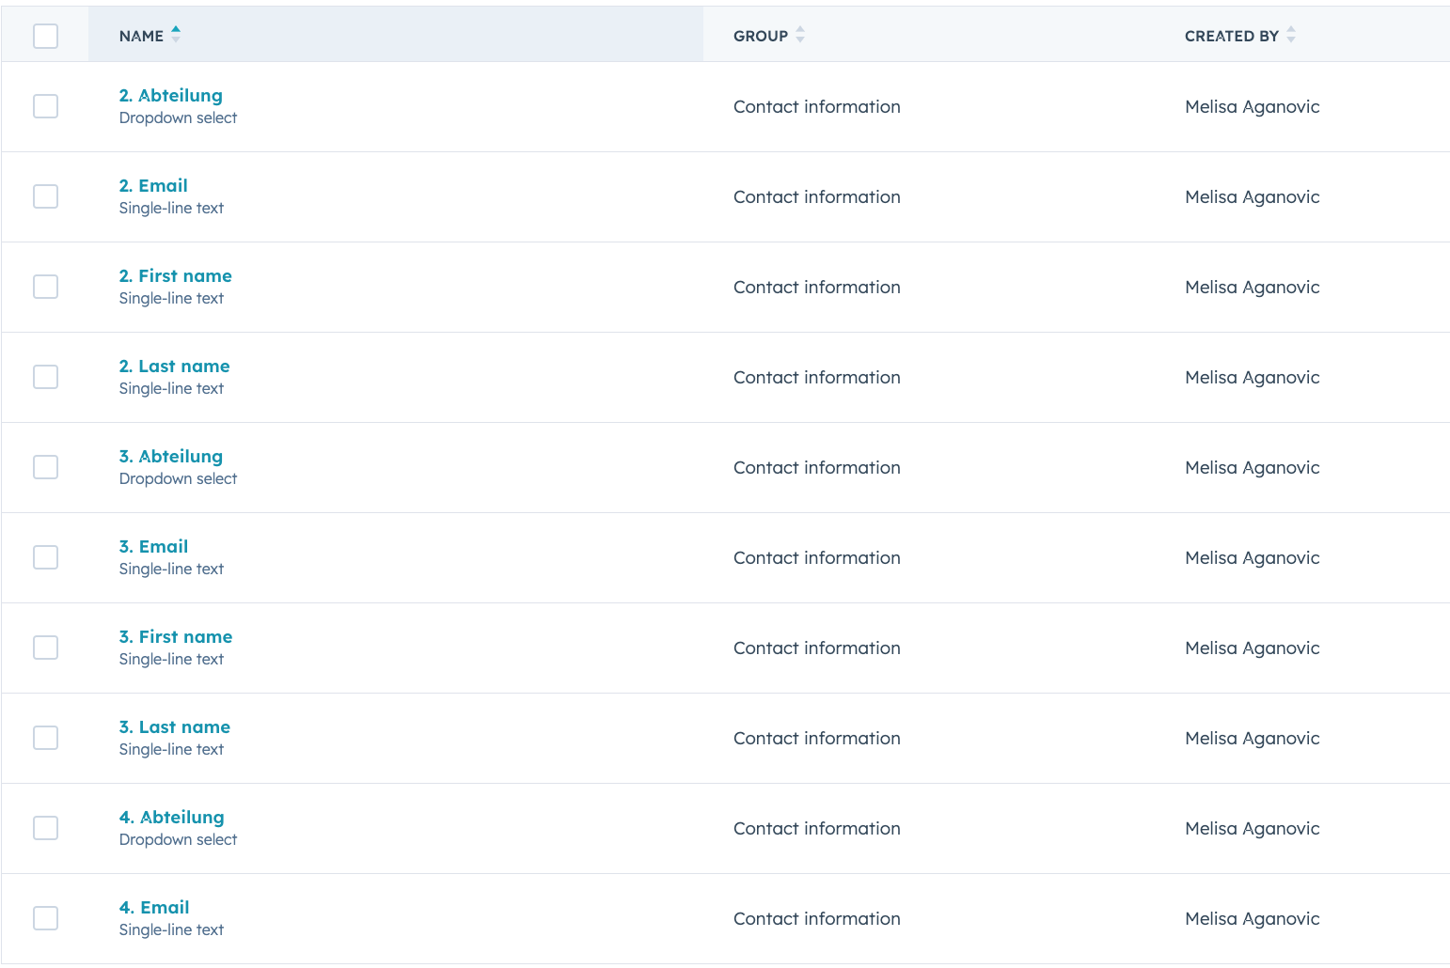The width and height of the screenshot is (1450, 968).
Task: Check the checkbox for 2. Abteilung
Action: [45, 106]
